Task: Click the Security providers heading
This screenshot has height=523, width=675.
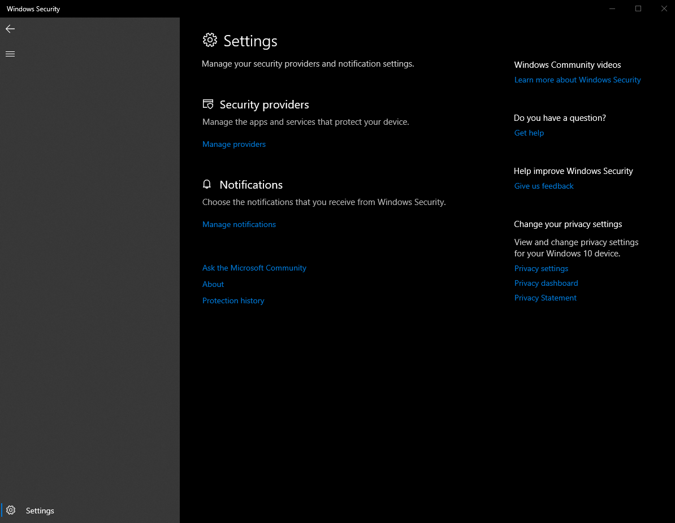Action: tap(264, 104)
